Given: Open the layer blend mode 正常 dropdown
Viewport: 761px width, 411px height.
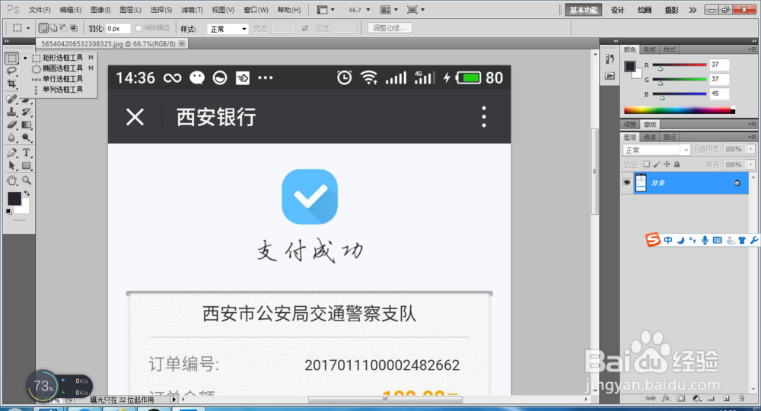Looking at the screenshot, I should pyautogui.click(x=656, y=150).
